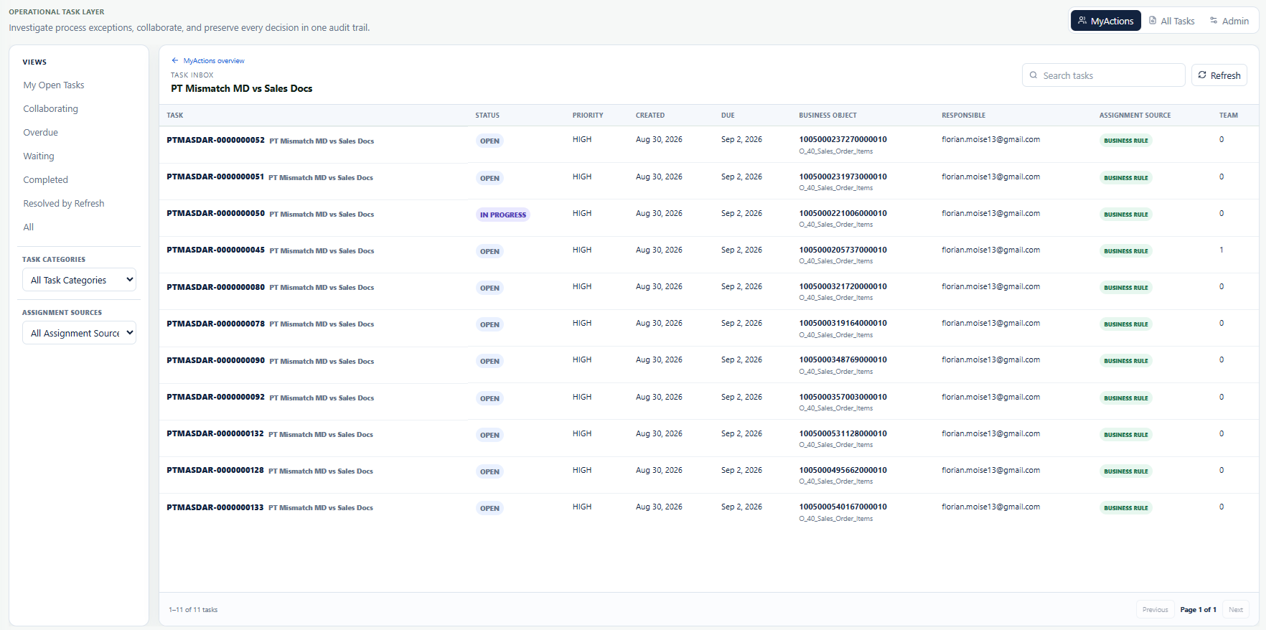The image size is (1266, 630).
Task: Select the Overdue view
Action: tap(40, 133)
